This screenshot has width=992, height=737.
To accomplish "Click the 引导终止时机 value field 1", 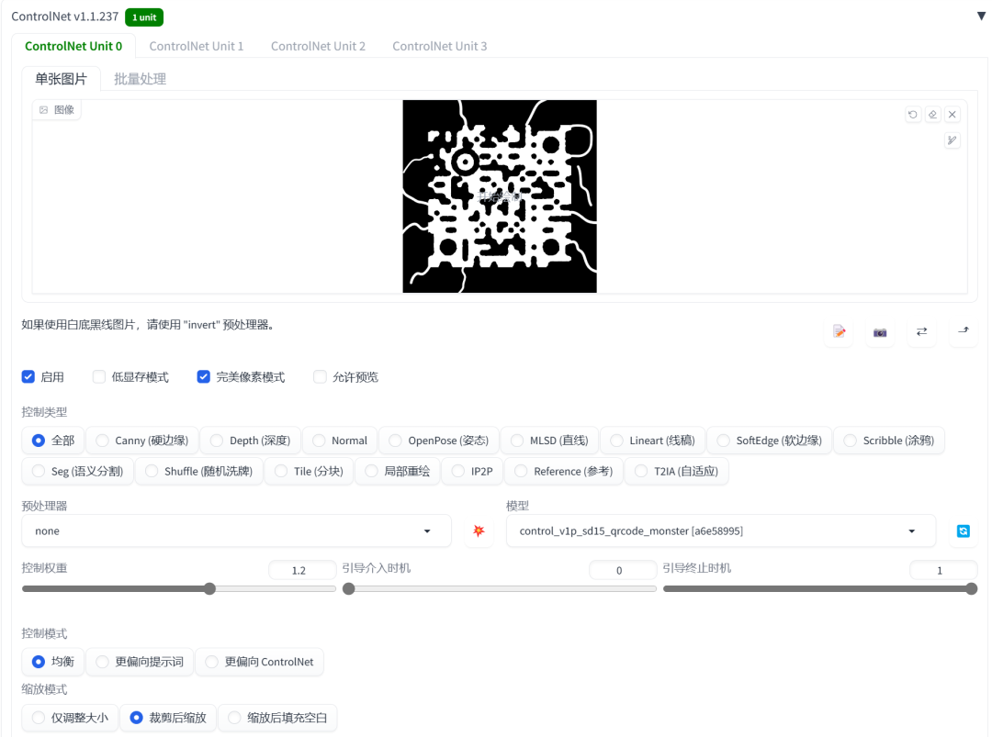I will (x=943, y=570).
